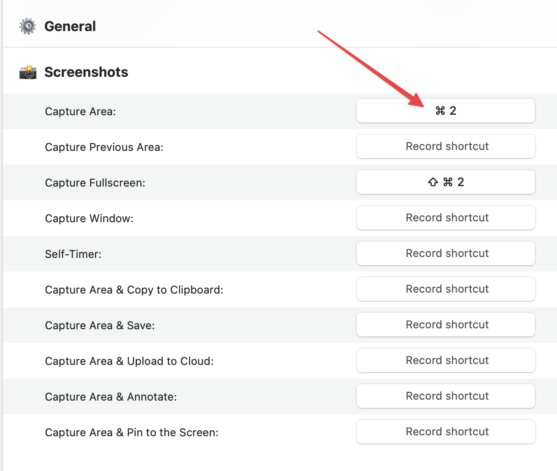Record shortcut for Capture Area & Save
The height and width of the screenshot is (471, 557).
pyautogui.click(x=445, y=325)
